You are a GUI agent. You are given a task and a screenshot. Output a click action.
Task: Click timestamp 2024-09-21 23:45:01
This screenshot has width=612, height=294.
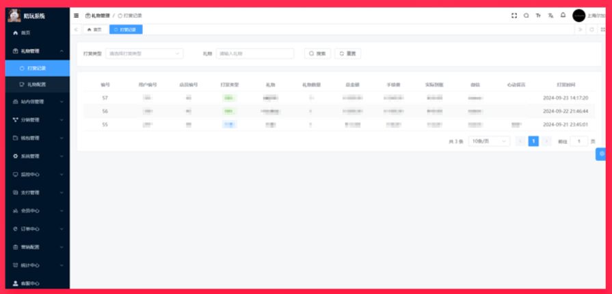566,125
